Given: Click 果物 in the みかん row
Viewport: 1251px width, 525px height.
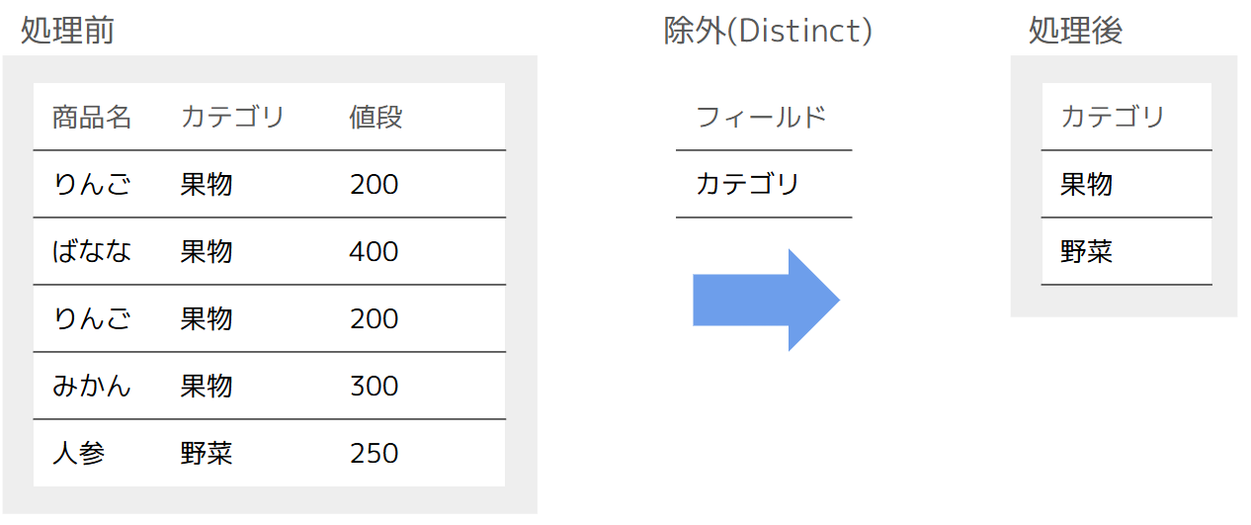Looking at the screenshot, I should 207,386.
